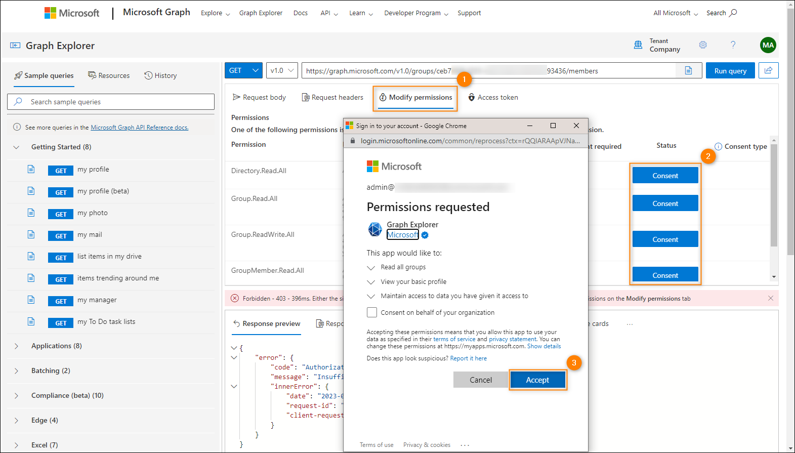Click the search magnifier icon in sample queries
The width and height of the screenshot is (795, 453).
[x=18, y=102]
